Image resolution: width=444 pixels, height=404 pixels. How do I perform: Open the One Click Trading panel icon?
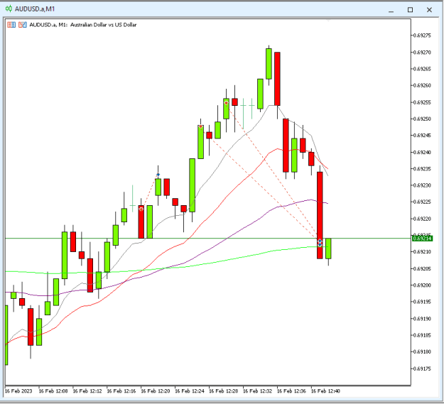tap(11, 25)
